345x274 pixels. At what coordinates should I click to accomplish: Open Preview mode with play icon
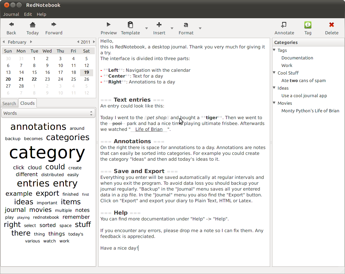point(109,24)
